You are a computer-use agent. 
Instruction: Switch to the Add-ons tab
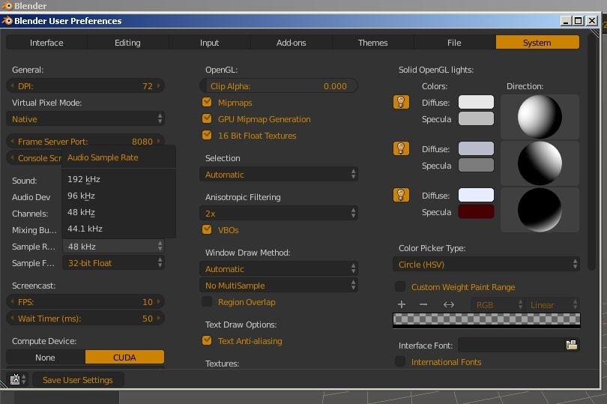coord(291,43)
